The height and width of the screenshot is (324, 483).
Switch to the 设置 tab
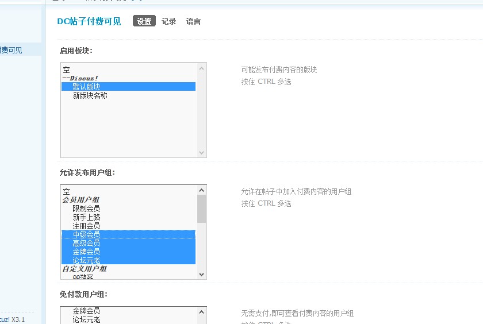point(144,21)
